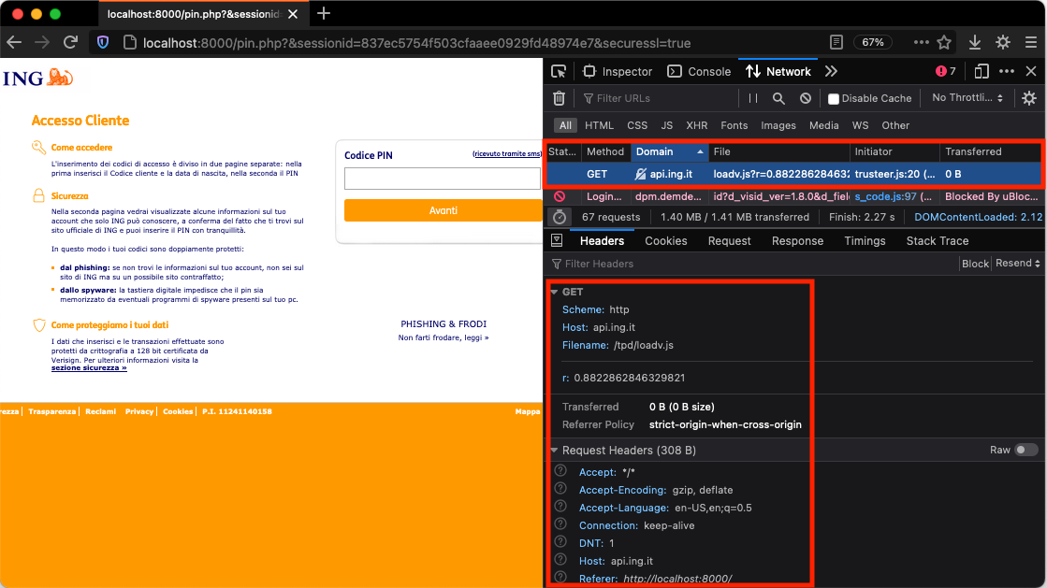Open 'sezione sicurezza' link
The width and height of the screenshot is (1047, 588).
pos(89,367)
